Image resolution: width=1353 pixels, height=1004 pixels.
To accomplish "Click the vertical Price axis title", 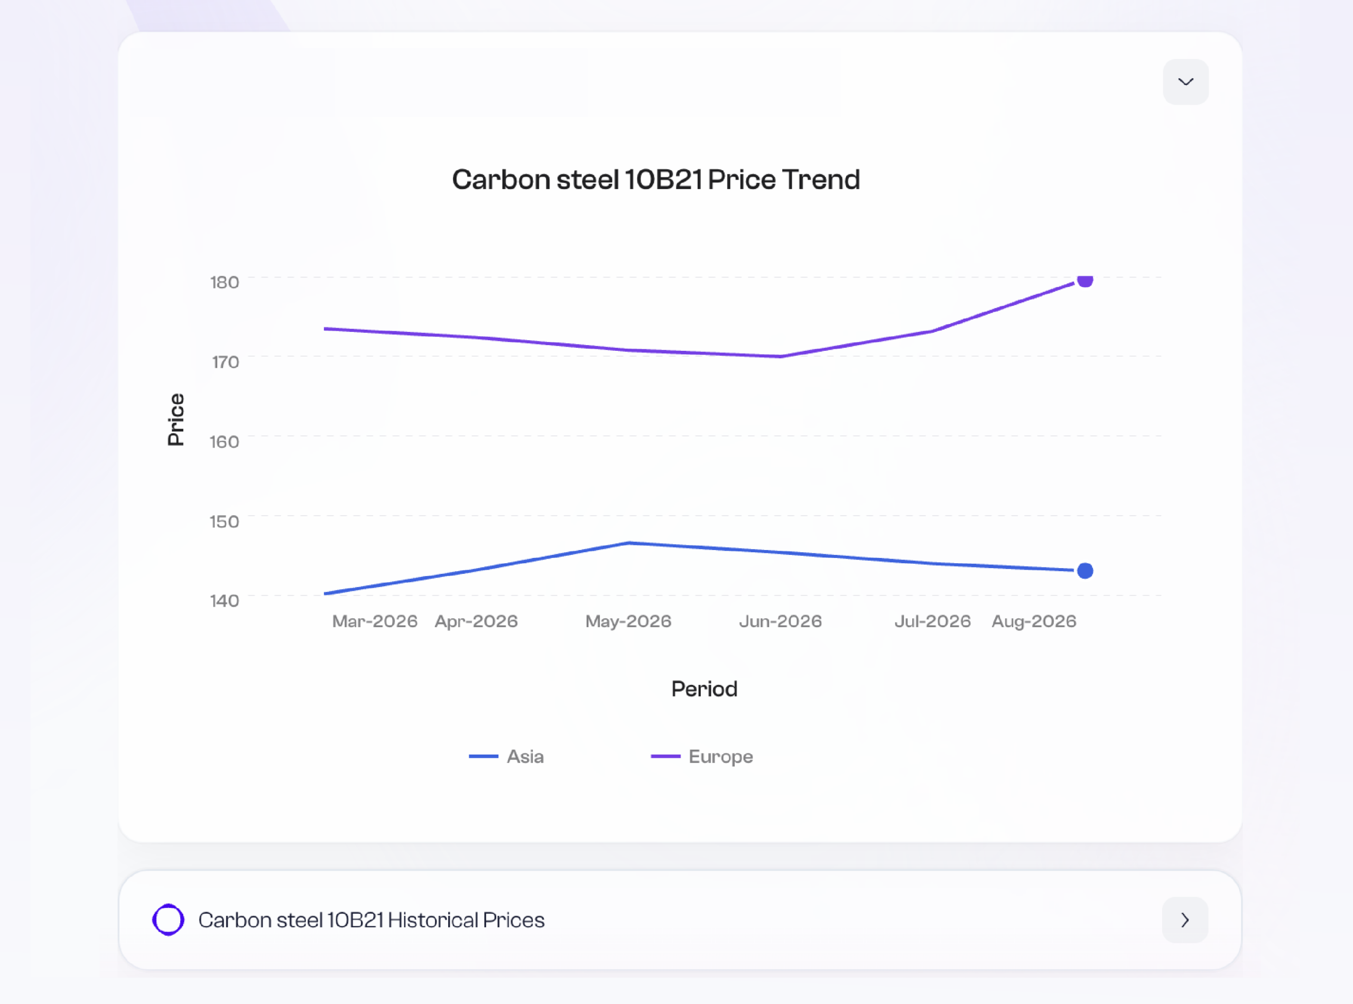I will pyautogui.click(x=175, y=420).
